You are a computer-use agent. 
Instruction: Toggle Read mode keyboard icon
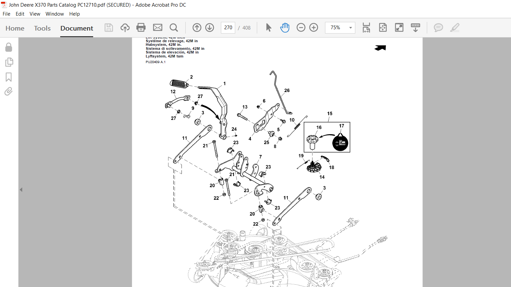pyautogui.click(x=416, y=28)
